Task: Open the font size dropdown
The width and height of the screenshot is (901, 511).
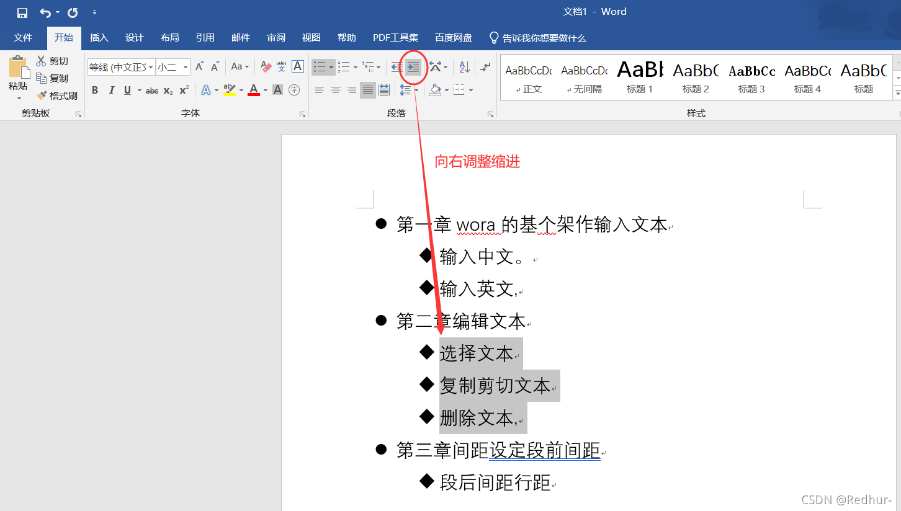Action: [184, 66]
